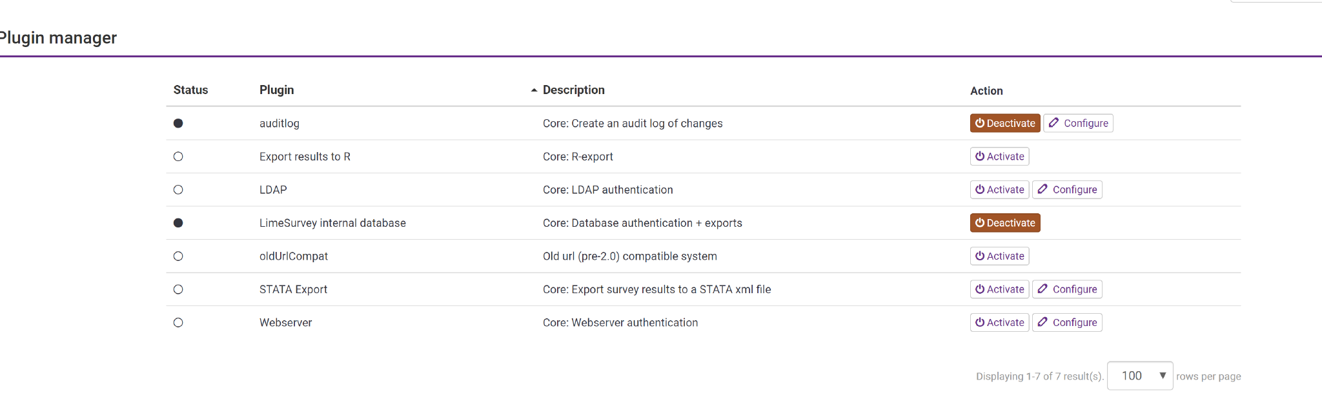The height and width of the screenshot is (404, 1322).
Task: Click the LDAP Activate power icon
Action: (980, 189)
